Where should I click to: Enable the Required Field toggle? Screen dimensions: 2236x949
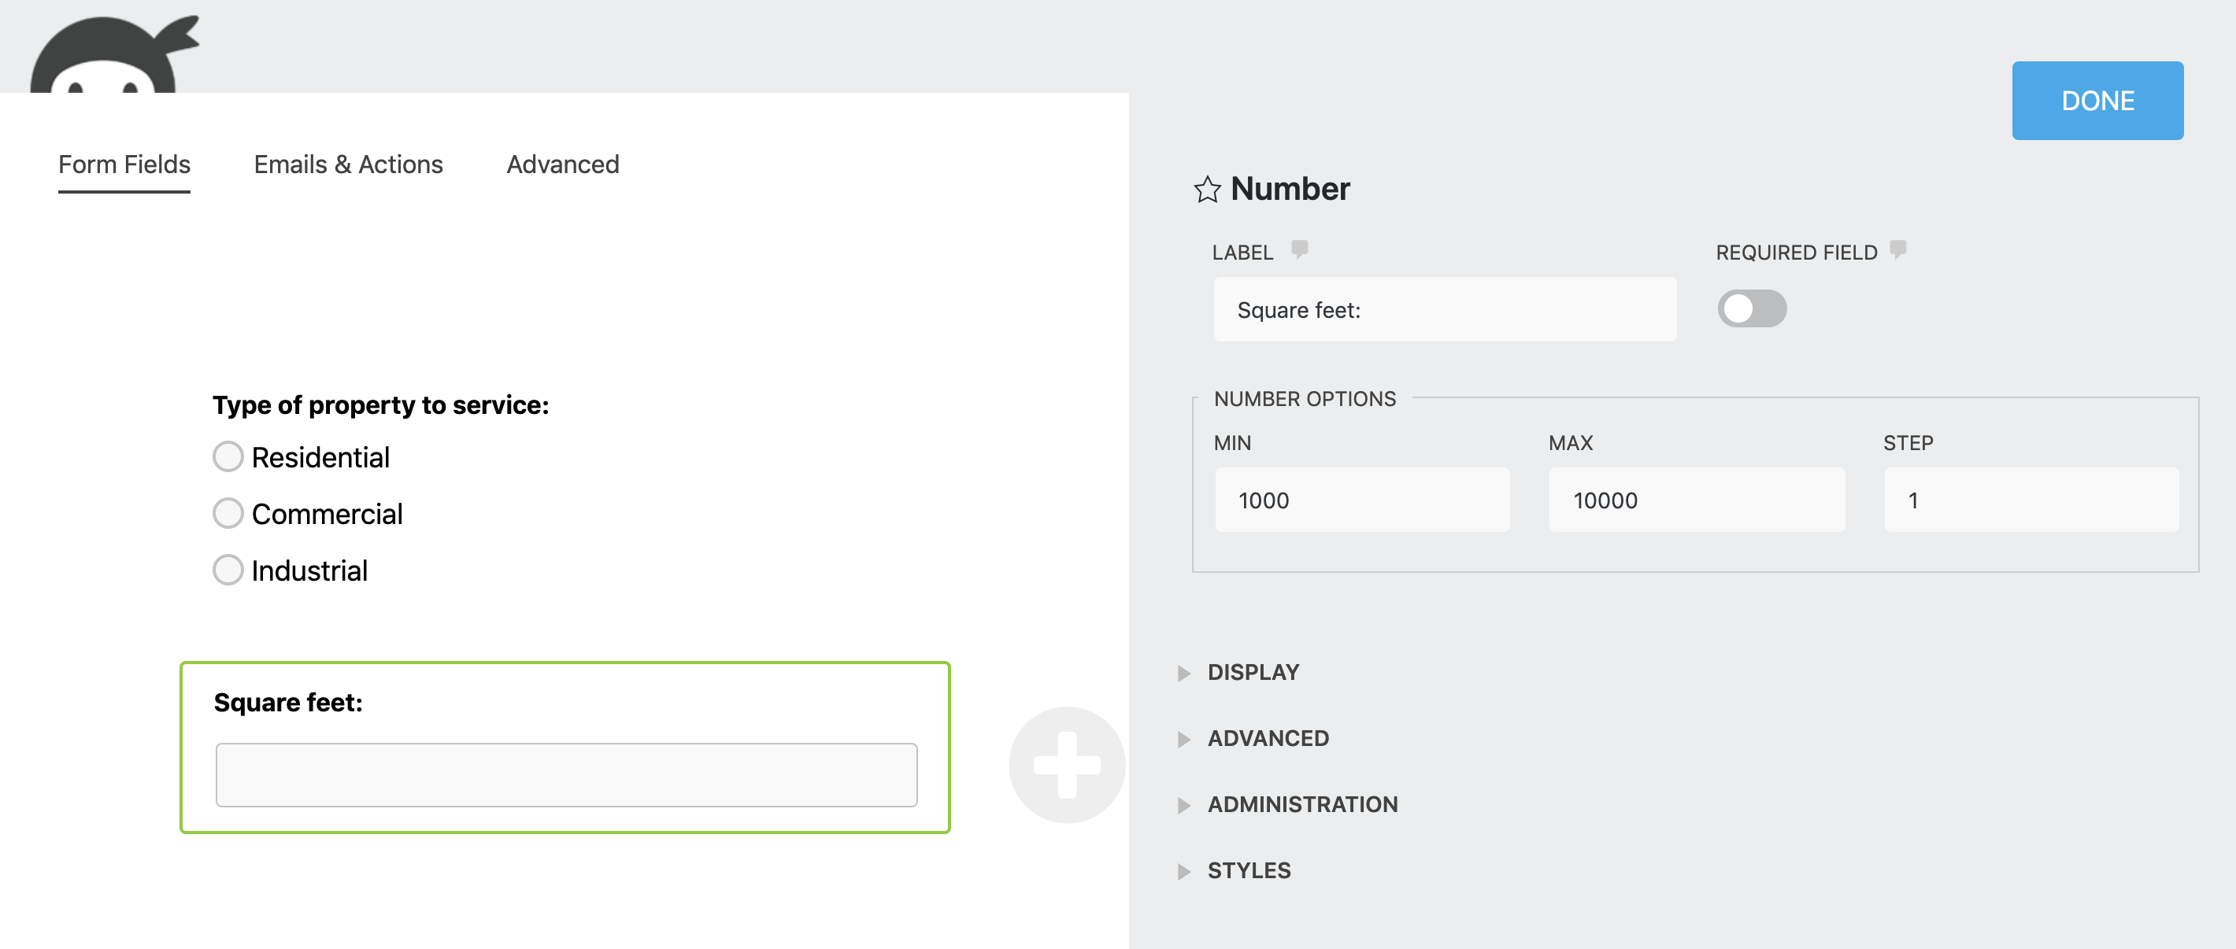(1752, 308)
